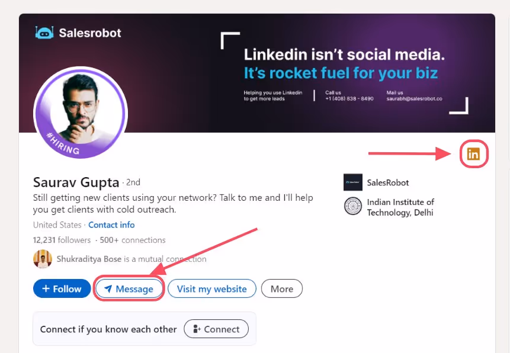
Task: Send a Connect request
Action: point(216,329)
